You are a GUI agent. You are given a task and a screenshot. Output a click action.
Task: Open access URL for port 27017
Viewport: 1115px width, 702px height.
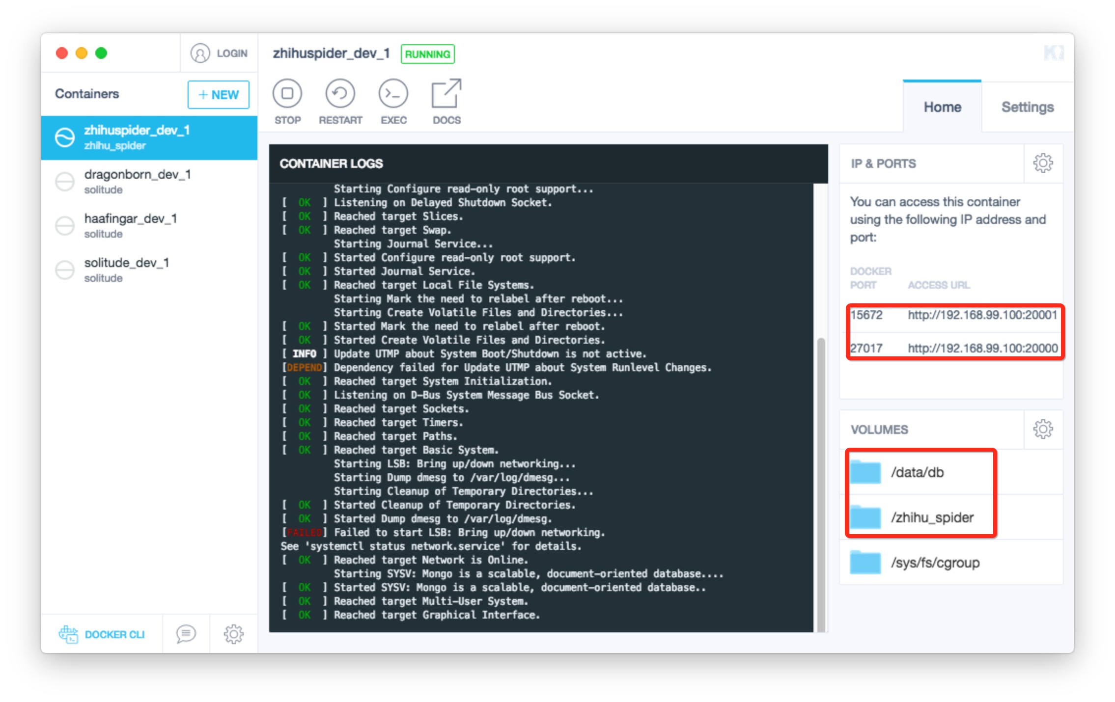pyautogui.click(x=982, y=349)
